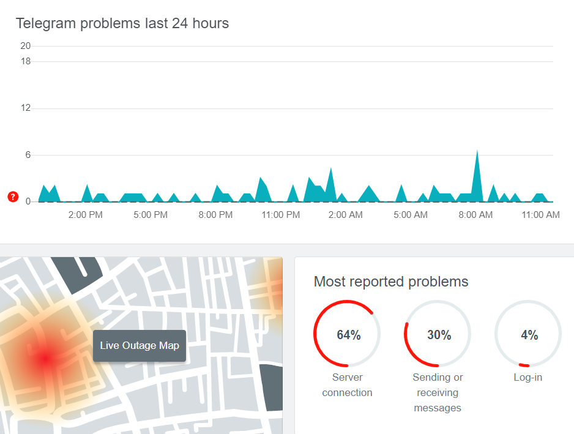Viewport: 574px width, 434px height.
Task: Click the 11:00 PM time axis label
Action: [x=280, y=215]
